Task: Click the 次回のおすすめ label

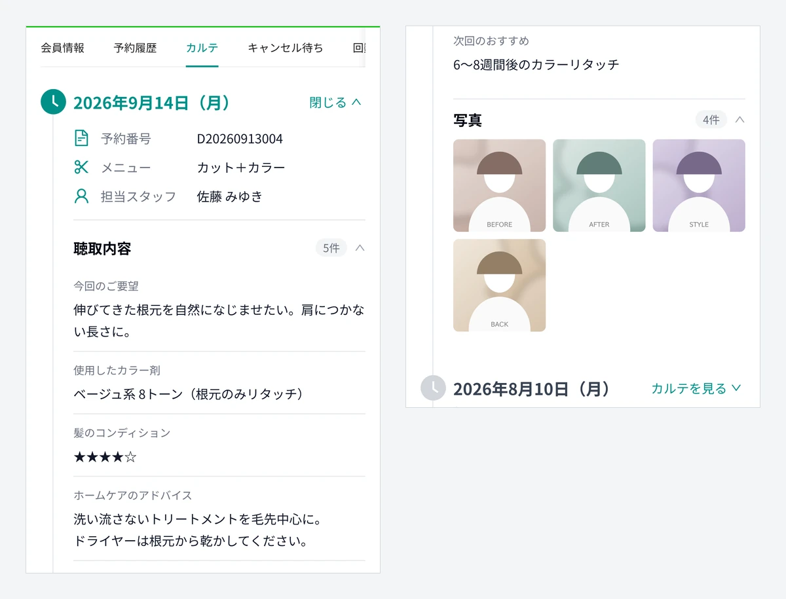Action: [x=491, y=41]
